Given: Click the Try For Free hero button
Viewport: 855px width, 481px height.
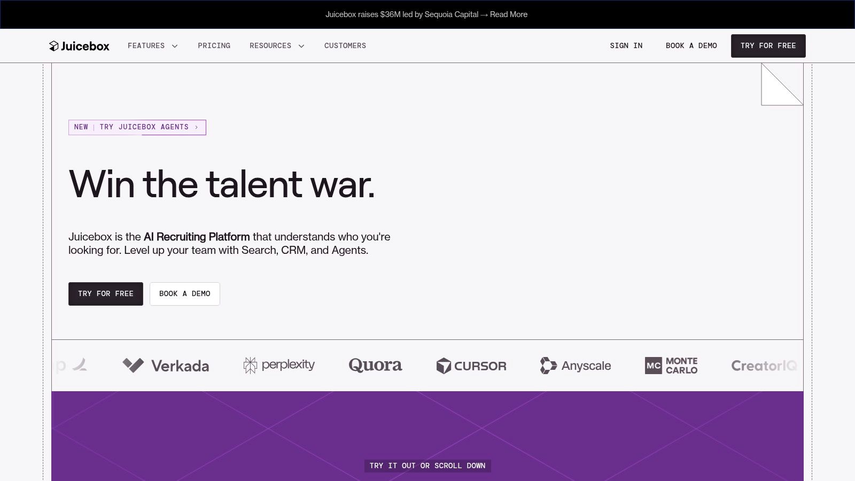Looking at the screenshot, I should [x=105, y=293].
